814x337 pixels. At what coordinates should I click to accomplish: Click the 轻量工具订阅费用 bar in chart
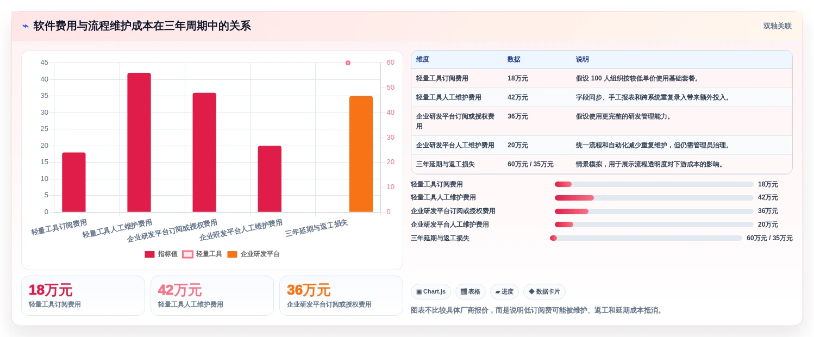pos(74,182)
